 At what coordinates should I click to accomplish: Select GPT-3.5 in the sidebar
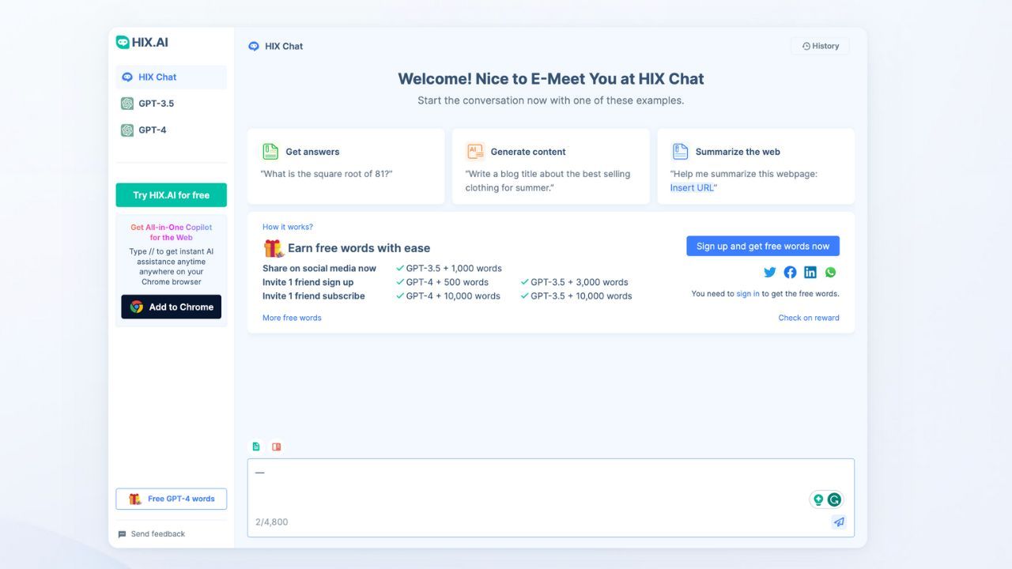154,103
